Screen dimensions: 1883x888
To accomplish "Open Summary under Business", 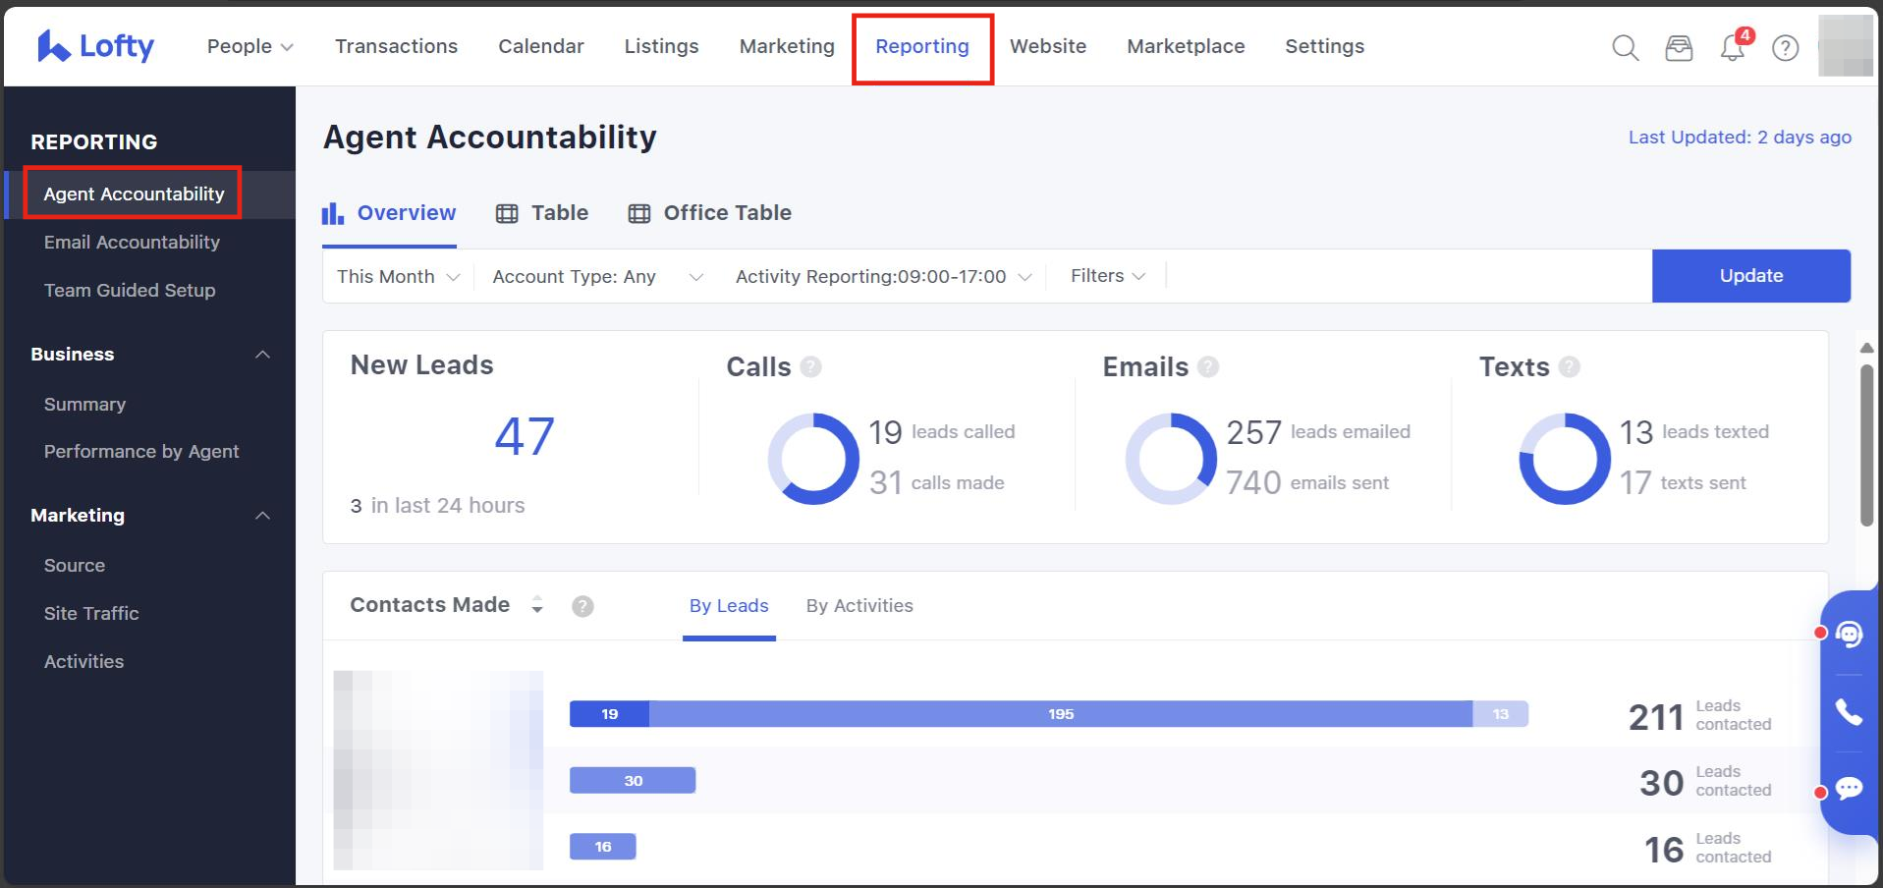I will [84, 405].
